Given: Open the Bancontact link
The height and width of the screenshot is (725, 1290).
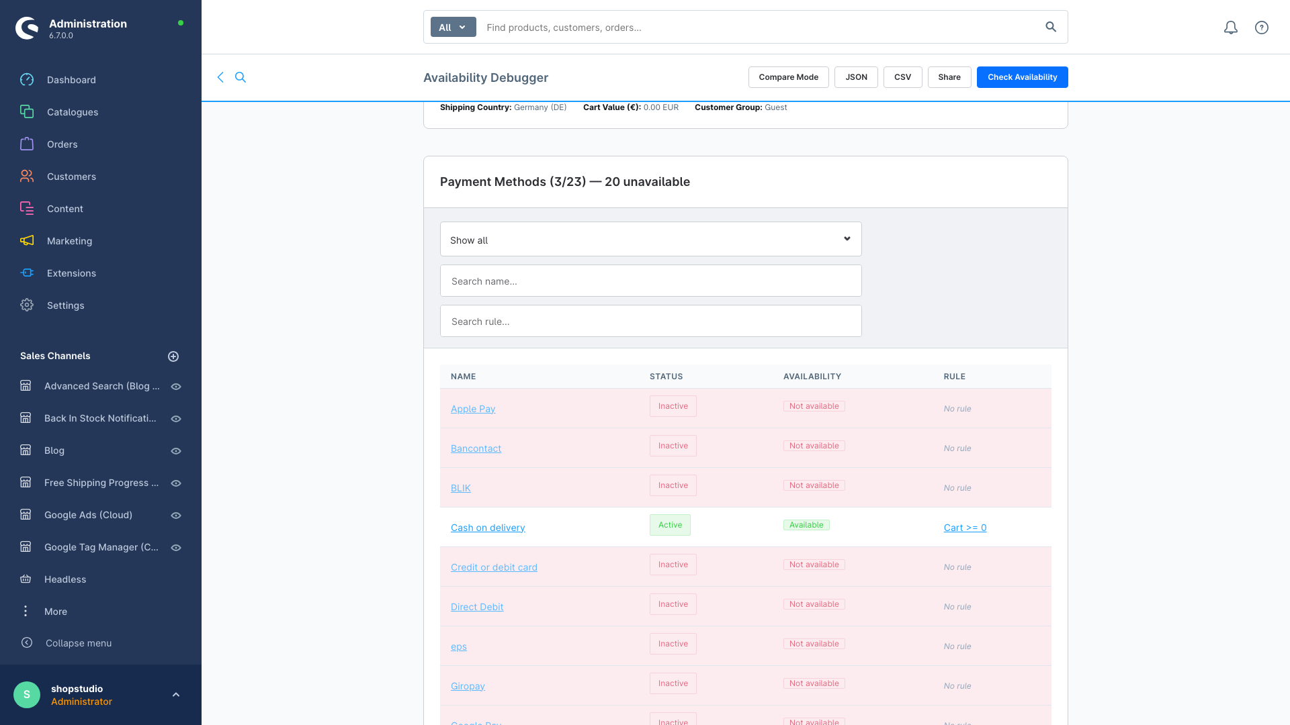Looking at the screenshot, I should click(x=476, y=448).
